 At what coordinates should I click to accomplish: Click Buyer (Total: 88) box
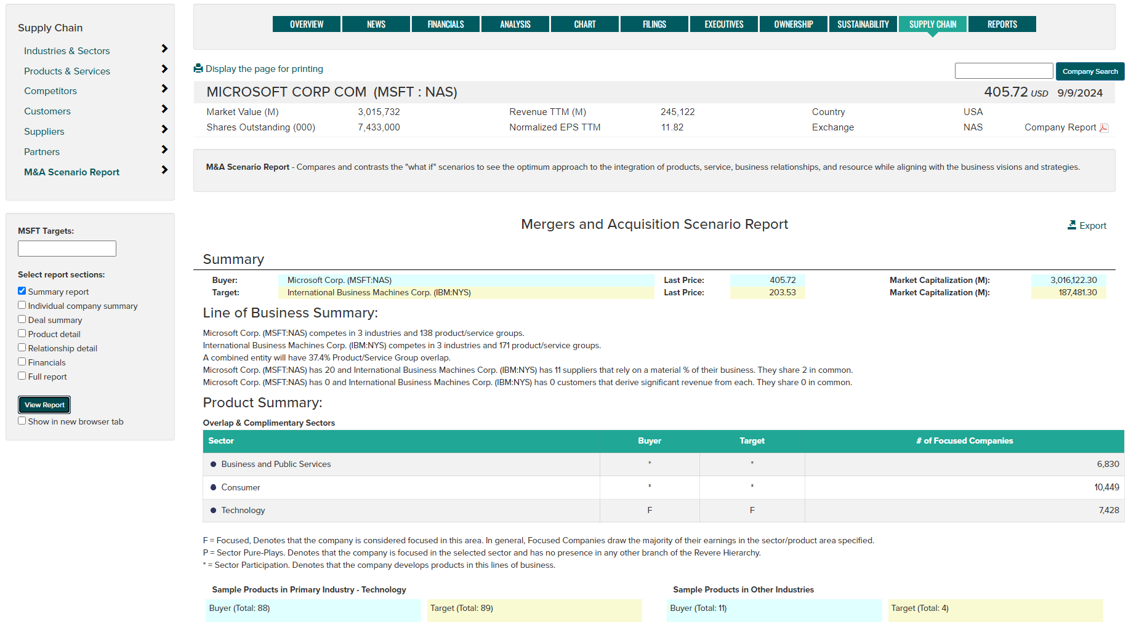tap(313, 610)
